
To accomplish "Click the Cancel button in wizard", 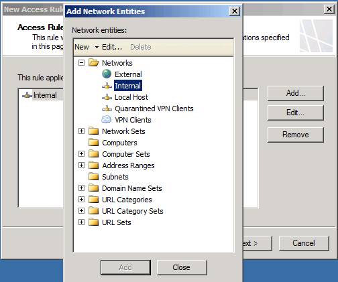I will tap(304, 243).
